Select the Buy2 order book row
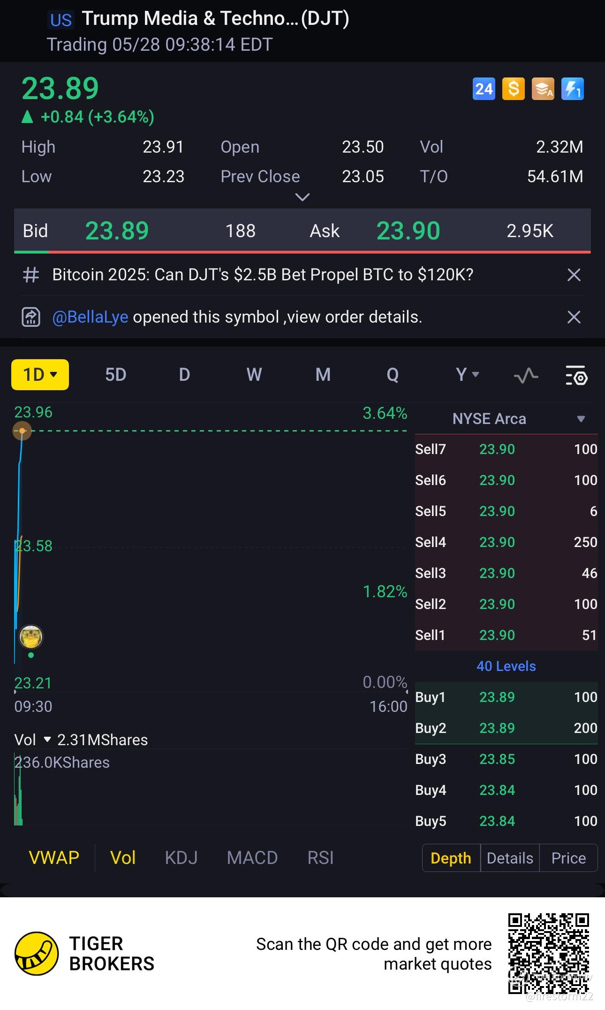The image size is (605, 1010). 507,728
